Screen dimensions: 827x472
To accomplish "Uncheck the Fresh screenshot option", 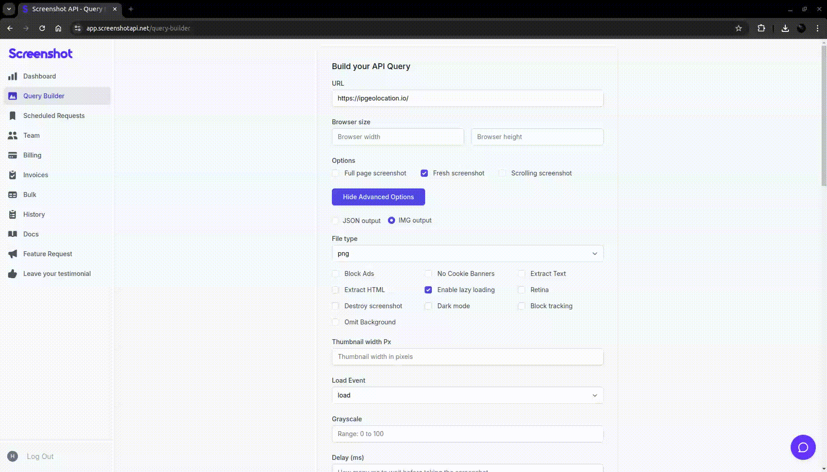I will click(424, 173).
